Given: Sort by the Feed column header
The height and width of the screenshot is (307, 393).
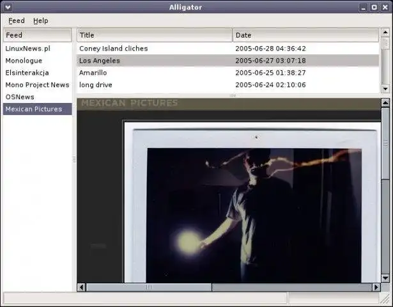Looking at the screenshot, I should [37, 35].
